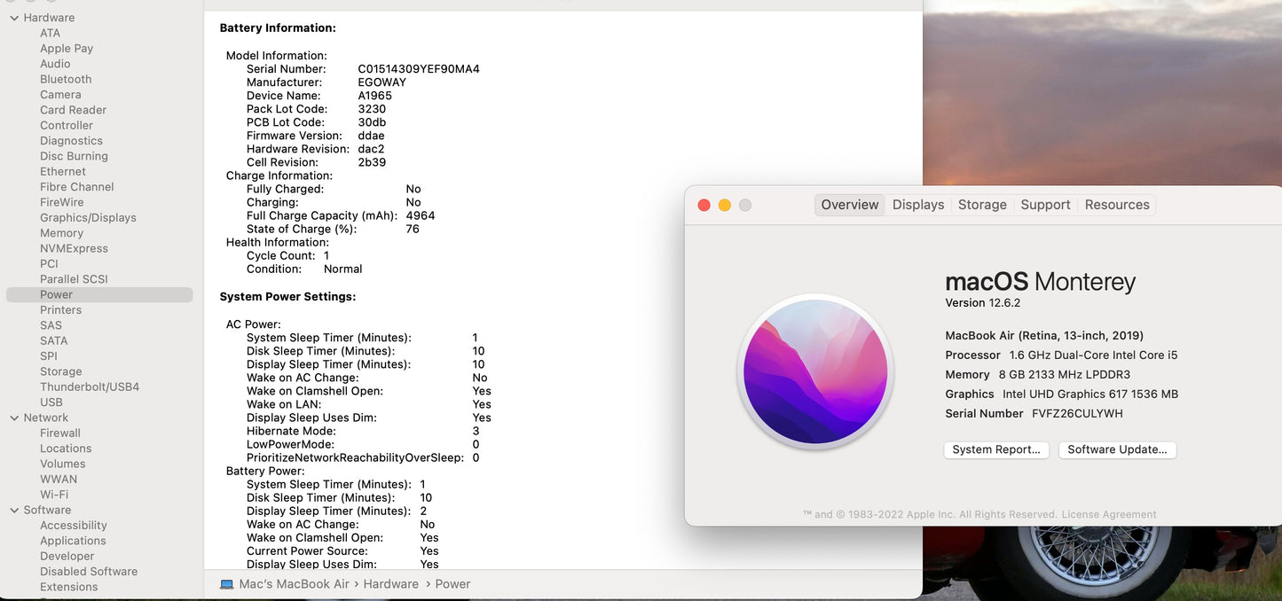Click the System Report button
The image size is (1282, 601).
pyautogui.click(x=996, y=449)
